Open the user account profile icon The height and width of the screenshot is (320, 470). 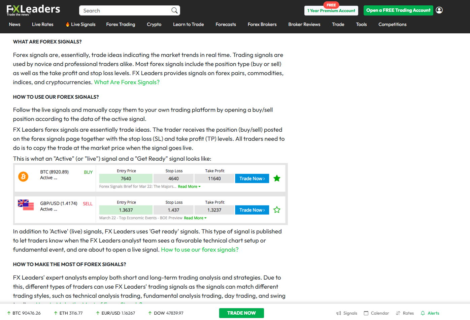click(x=439, y=10)
